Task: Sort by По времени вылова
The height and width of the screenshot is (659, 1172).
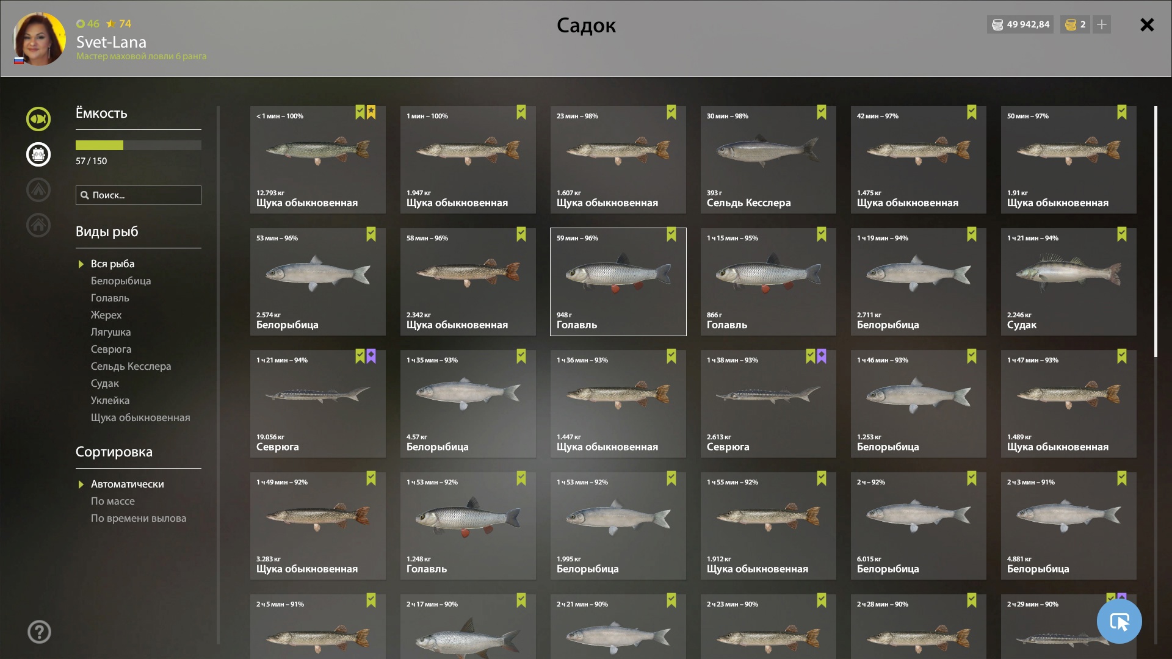Action: coord(139,518)
